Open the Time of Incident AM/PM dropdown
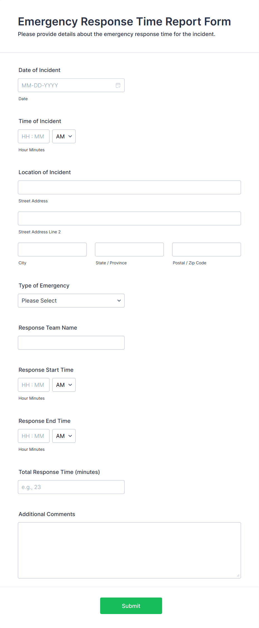This screenshot has width=259, height=628. (64, 136)
